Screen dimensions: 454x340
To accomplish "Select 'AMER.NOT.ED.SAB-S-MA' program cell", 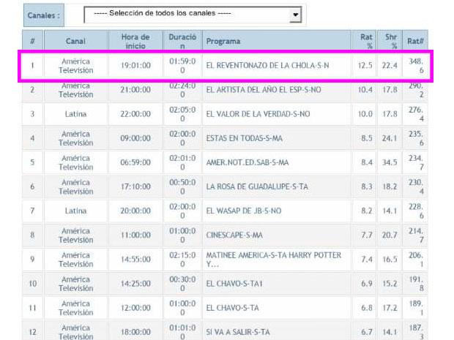I will (248, 162).
